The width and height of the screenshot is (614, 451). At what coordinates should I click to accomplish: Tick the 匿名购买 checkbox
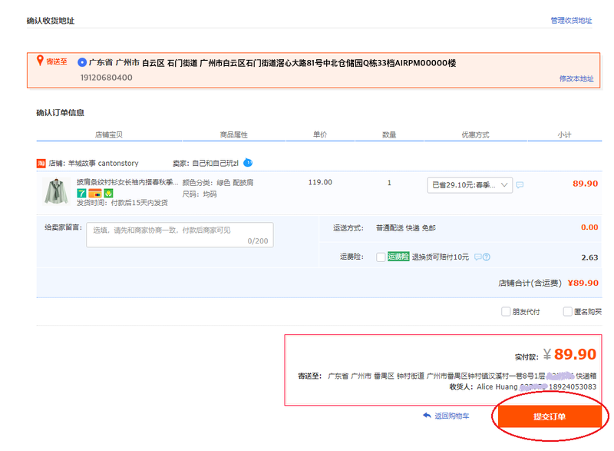pyautogui.click(x=568, y=312)
